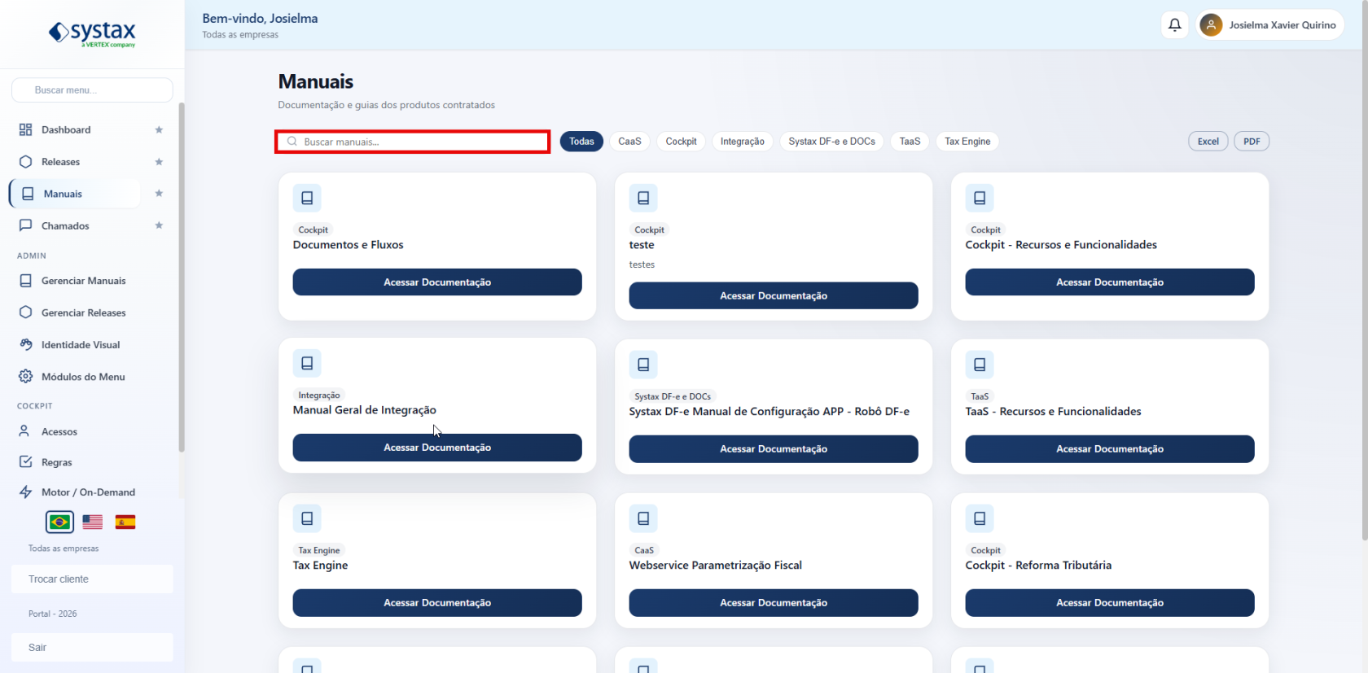This screenshot has width=1368, height=673.
Task: Export manuals list to Excel
Action: (x=1208, y=142)
